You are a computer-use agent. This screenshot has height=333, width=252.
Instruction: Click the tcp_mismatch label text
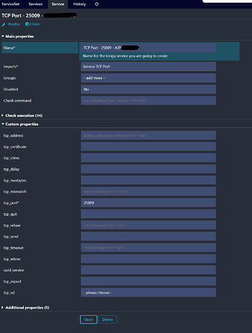coord(15,191)
